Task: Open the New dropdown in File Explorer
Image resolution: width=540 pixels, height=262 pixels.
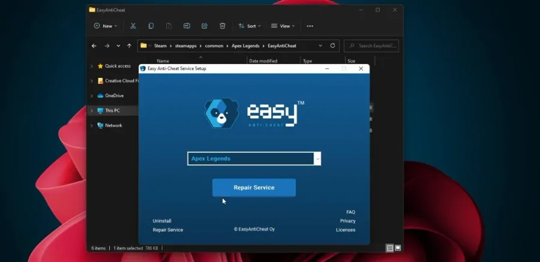Action: pyautogui.click(x=106, y=26)
